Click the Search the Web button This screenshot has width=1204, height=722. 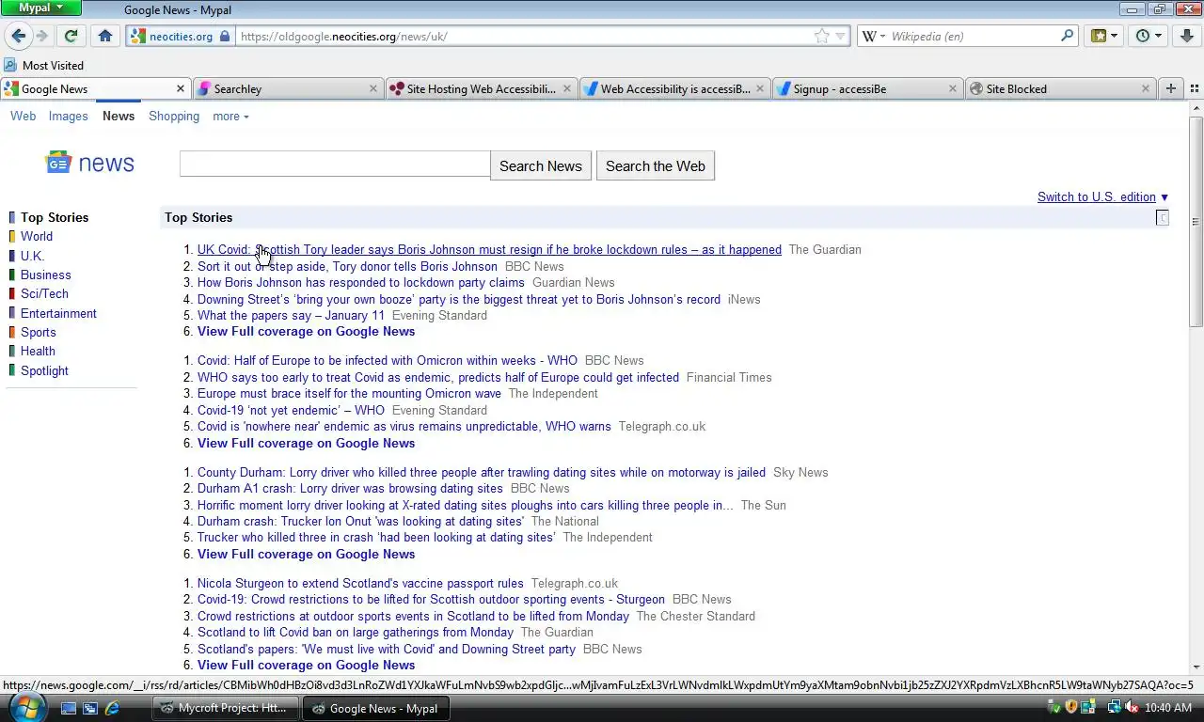point(656,165)
